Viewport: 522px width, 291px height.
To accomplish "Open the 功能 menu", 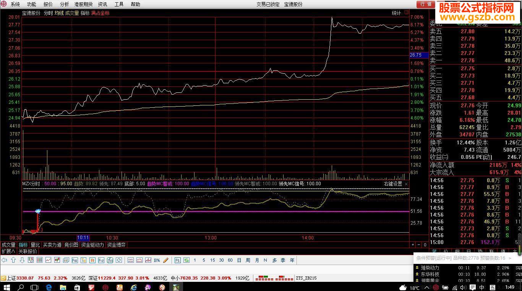I will 32,4.
